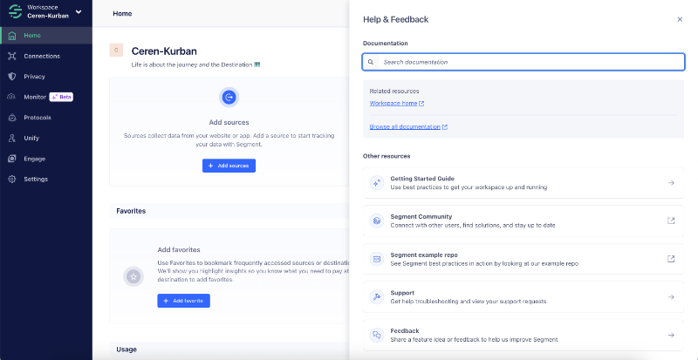Click the Getting Started Guide sparkle icon
The image size is (698, 360).
click(x=377, y=183)
